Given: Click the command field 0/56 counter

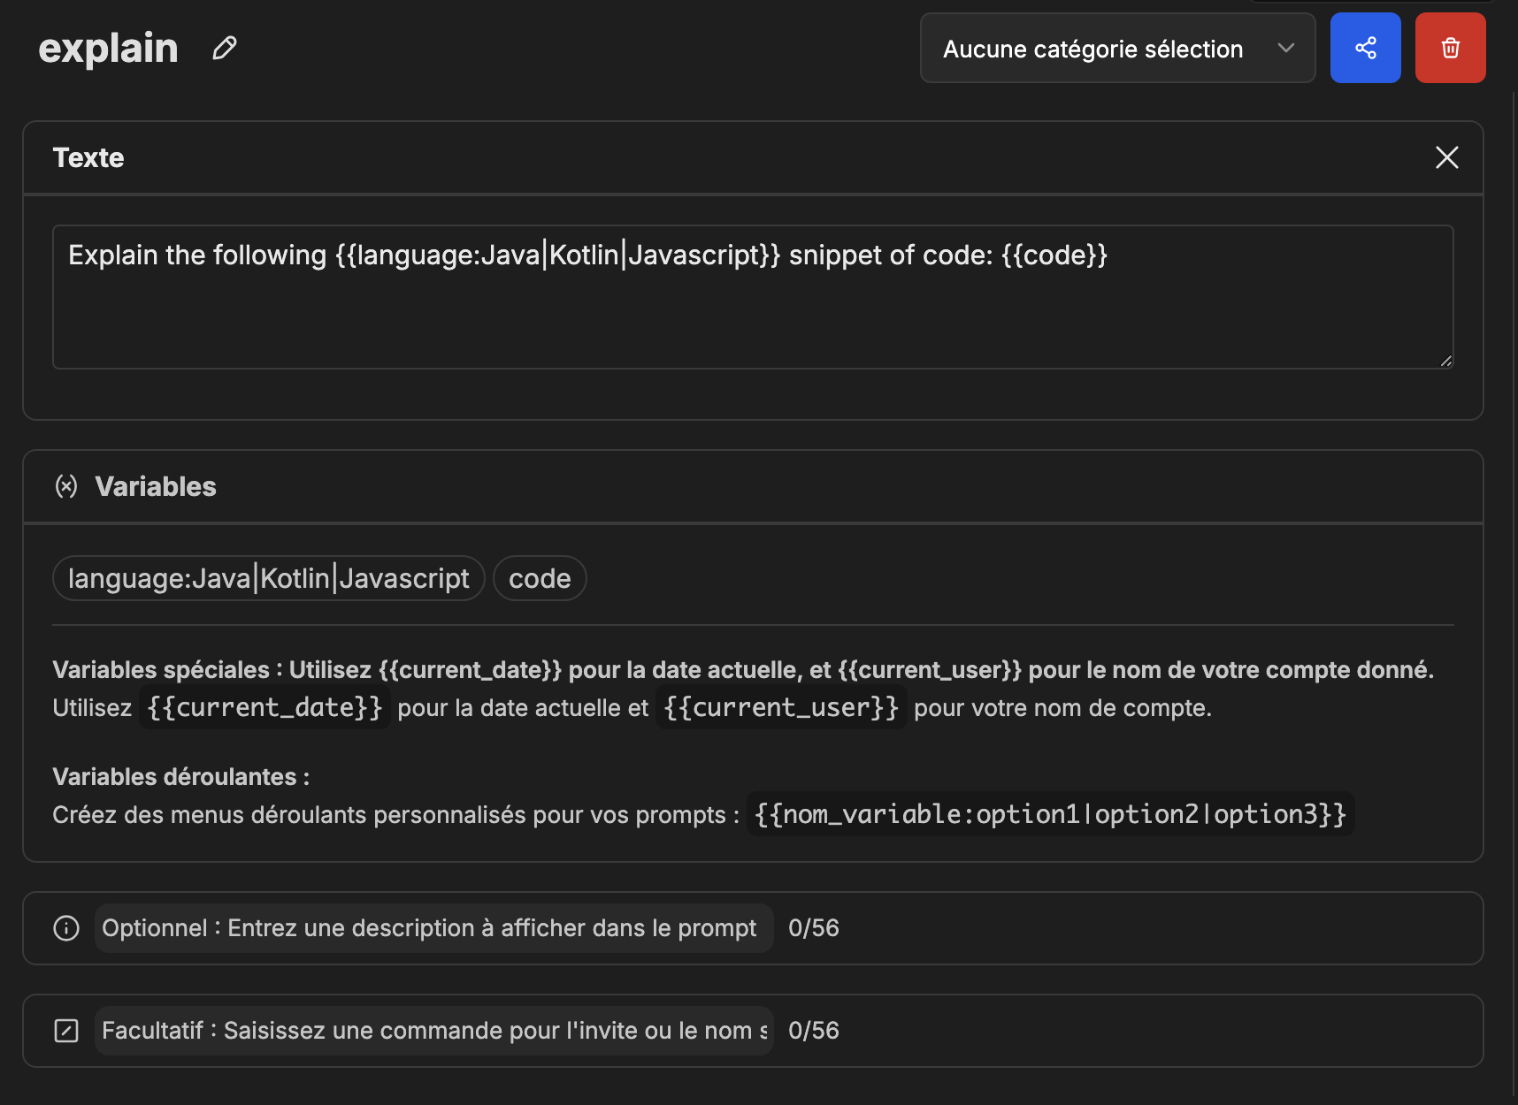Looking at the screenshot, I should coord(814,1031).
